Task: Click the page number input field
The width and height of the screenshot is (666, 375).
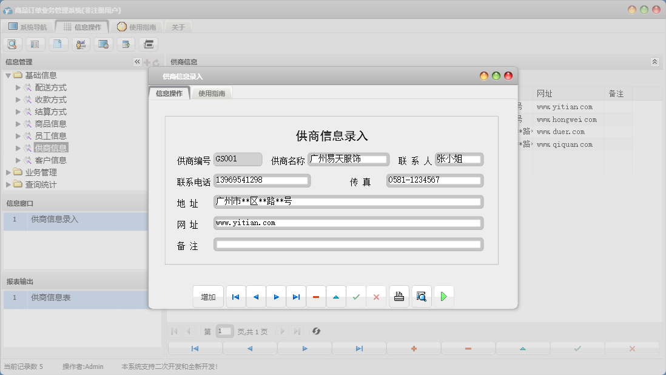Action: (x=224, y=331)
